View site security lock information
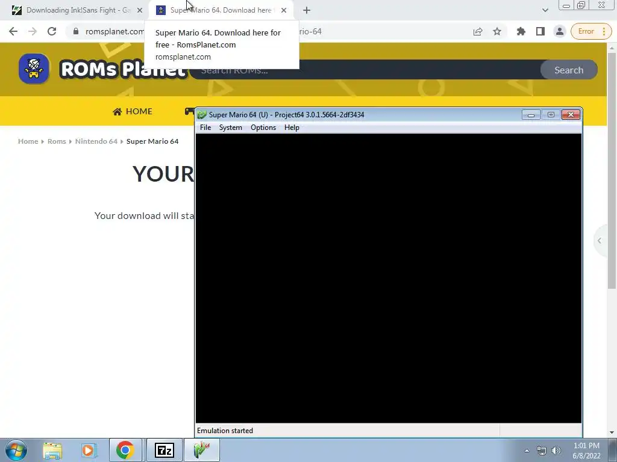 point(76,31)
